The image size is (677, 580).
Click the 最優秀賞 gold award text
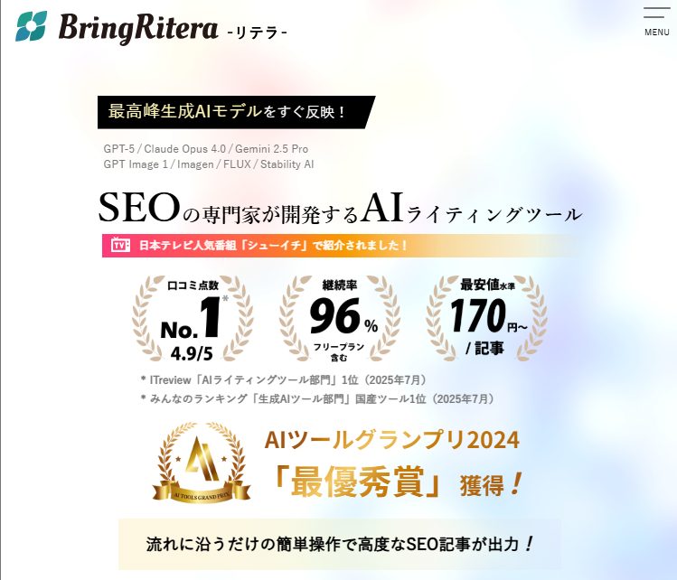click(358, 482)
